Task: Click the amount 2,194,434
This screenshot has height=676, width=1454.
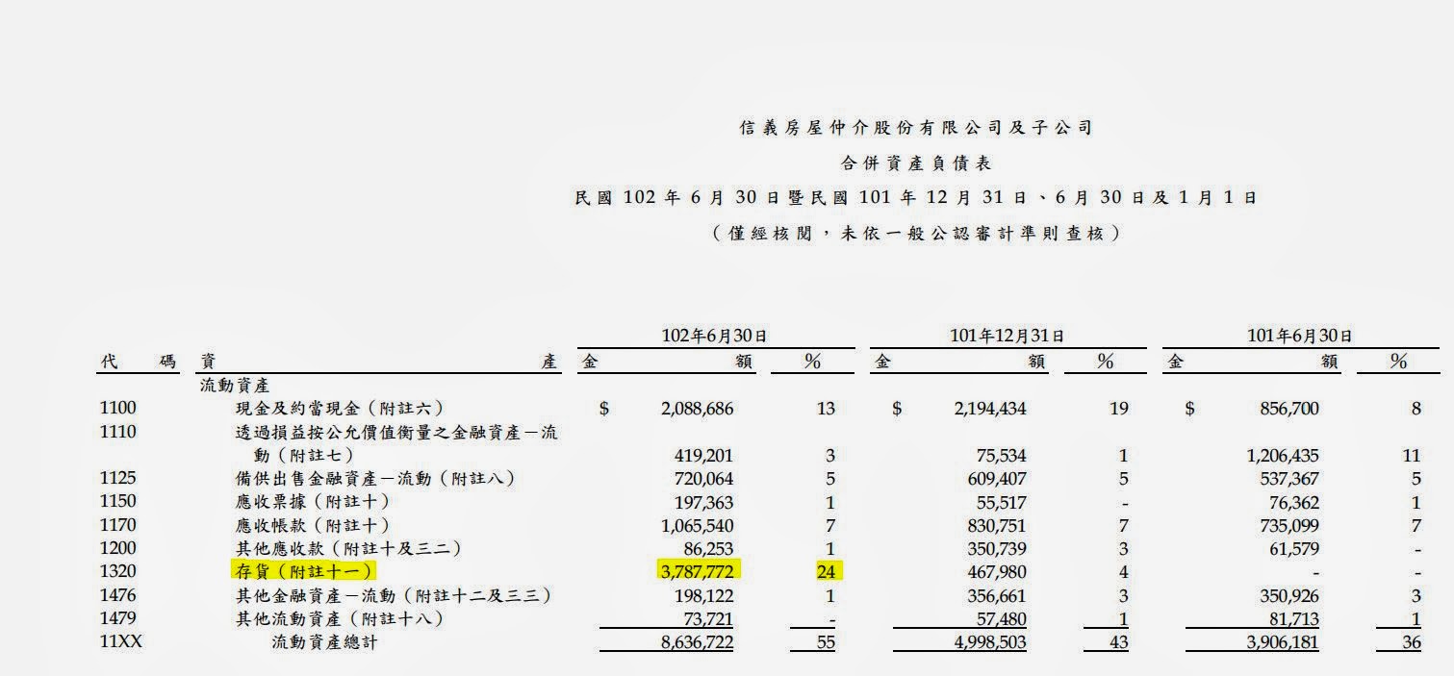Action: [x=989, y=409]
